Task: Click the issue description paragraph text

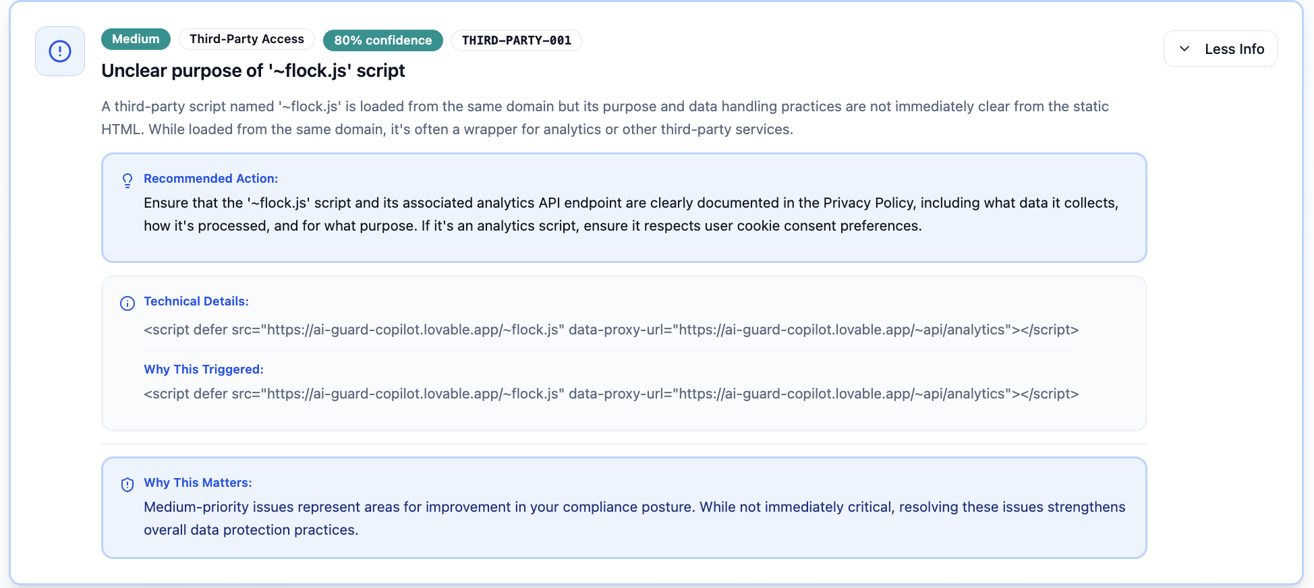Action: 604,118
